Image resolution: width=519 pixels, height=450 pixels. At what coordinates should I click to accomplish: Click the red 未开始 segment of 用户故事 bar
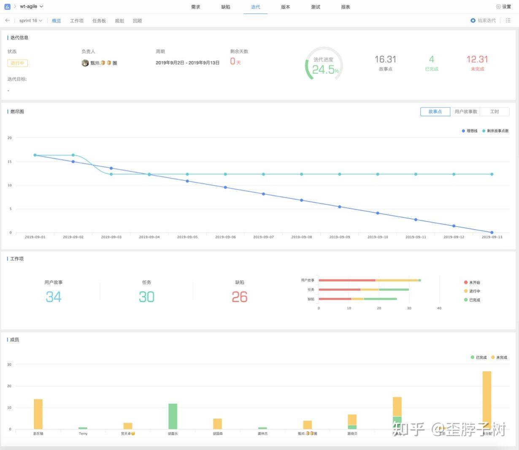coord(347,280)
